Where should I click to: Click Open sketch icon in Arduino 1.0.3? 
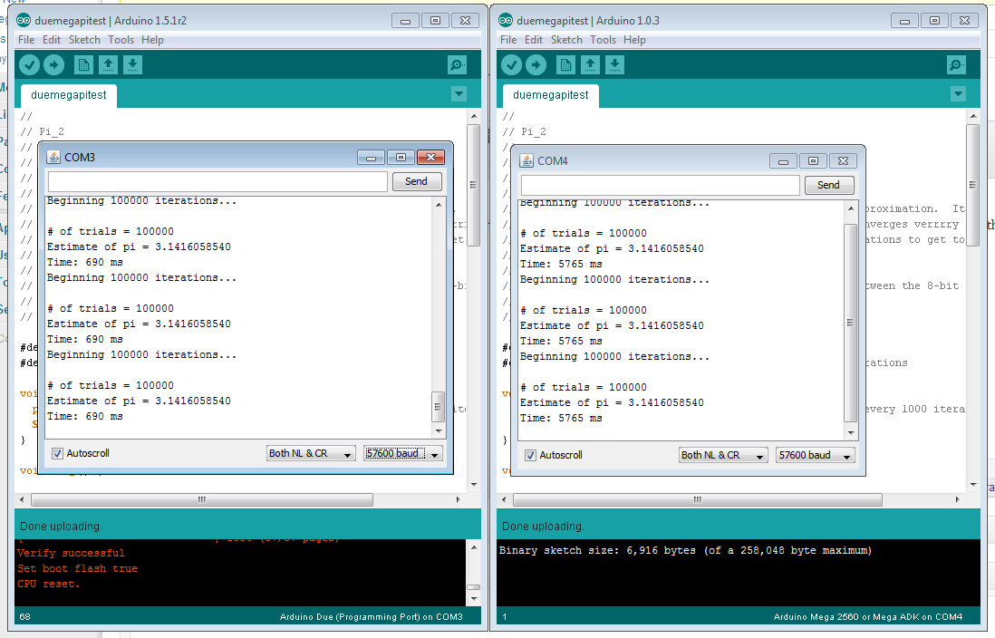point(591,64)
